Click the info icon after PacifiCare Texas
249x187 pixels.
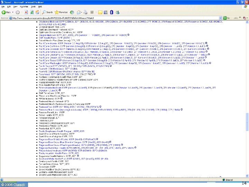204,60
